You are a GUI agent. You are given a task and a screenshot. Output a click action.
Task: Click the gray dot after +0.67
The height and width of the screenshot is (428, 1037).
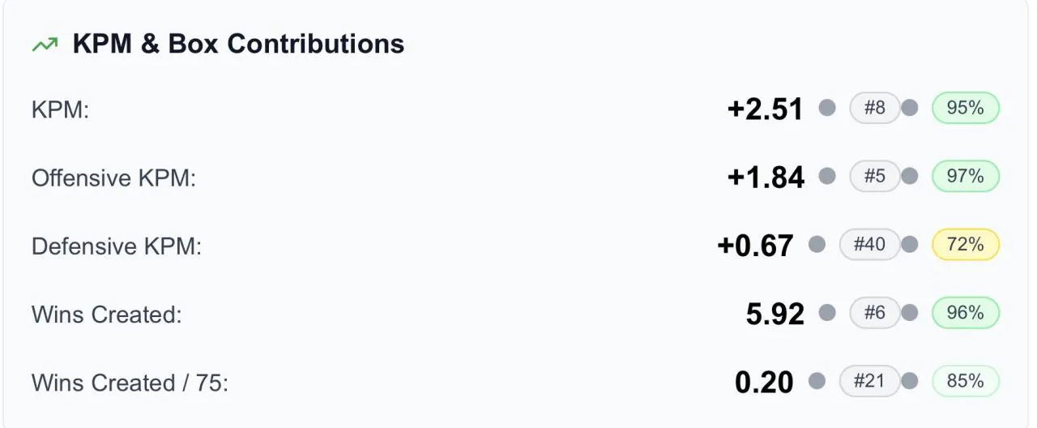click(817, 244)
